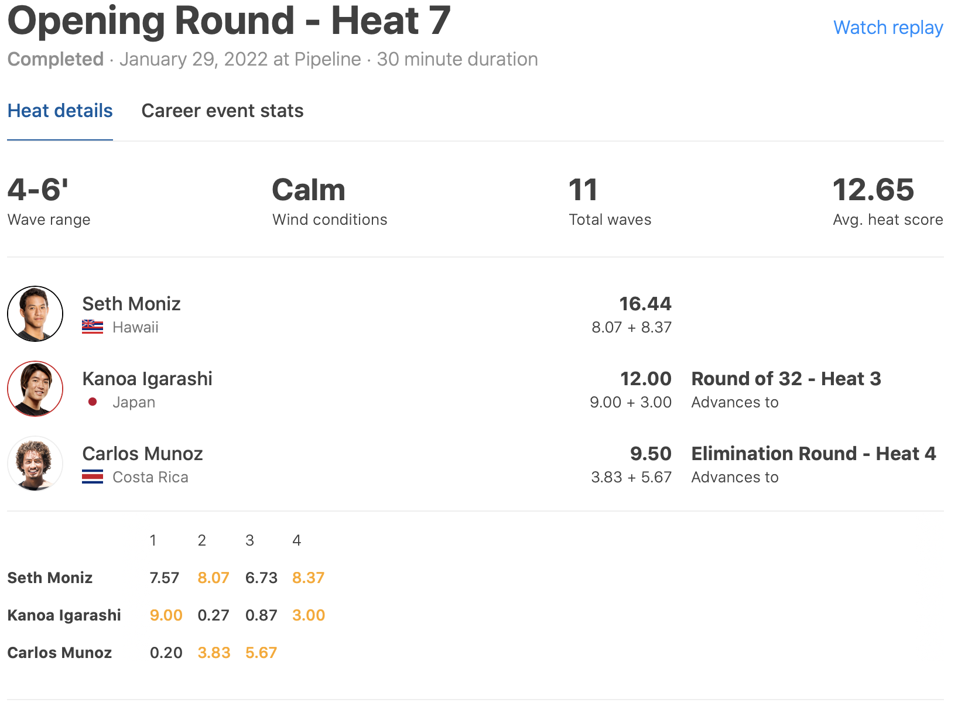
Task: Click the Hawaii flag icon
Action: coord(93,327)
